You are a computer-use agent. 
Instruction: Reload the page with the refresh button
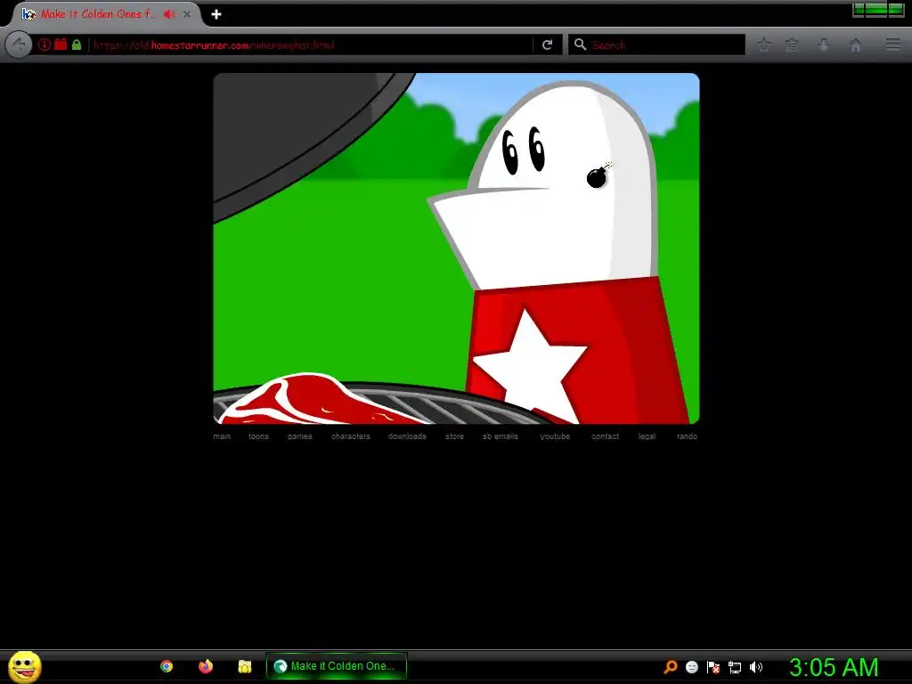pyautogui.click(x=548, y=45)
